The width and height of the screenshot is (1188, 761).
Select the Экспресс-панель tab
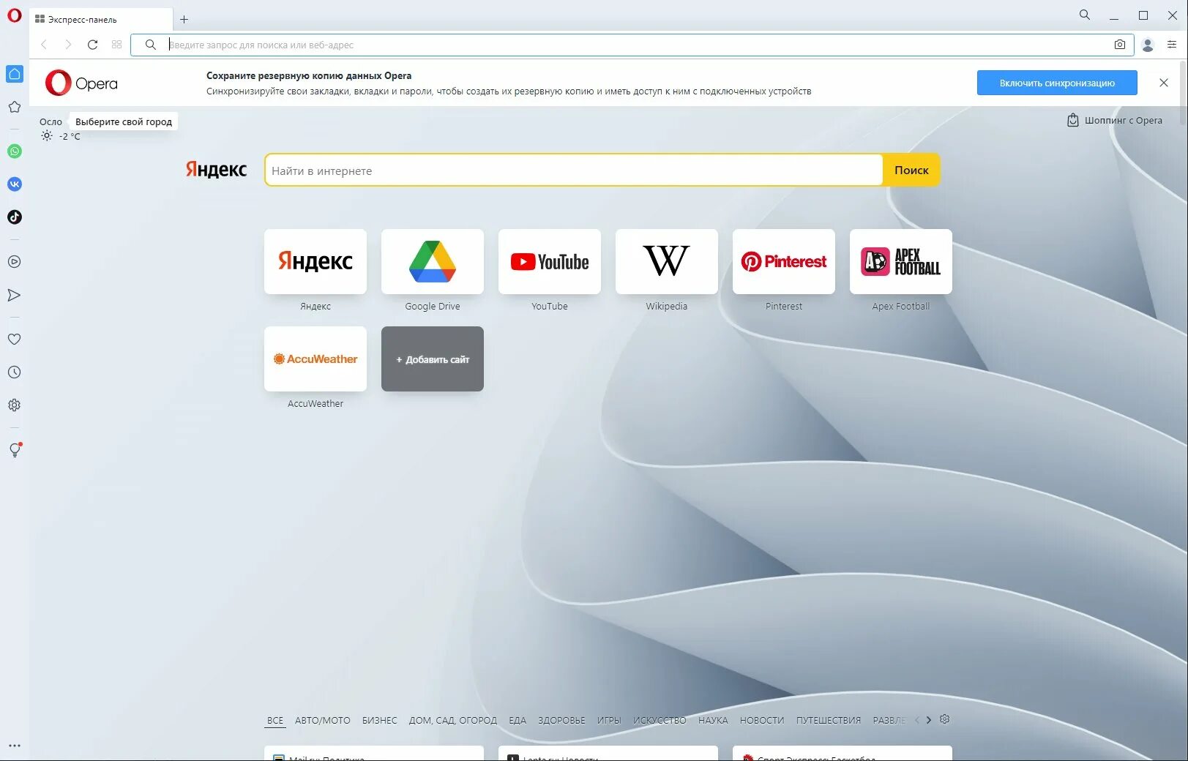(x=101, y=20)
